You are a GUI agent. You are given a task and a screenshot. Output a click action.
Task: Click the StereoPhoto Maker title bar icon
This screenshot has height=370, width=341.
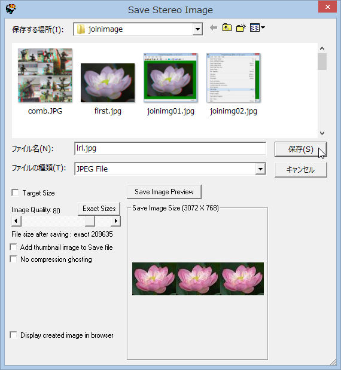tap(11, 9)
